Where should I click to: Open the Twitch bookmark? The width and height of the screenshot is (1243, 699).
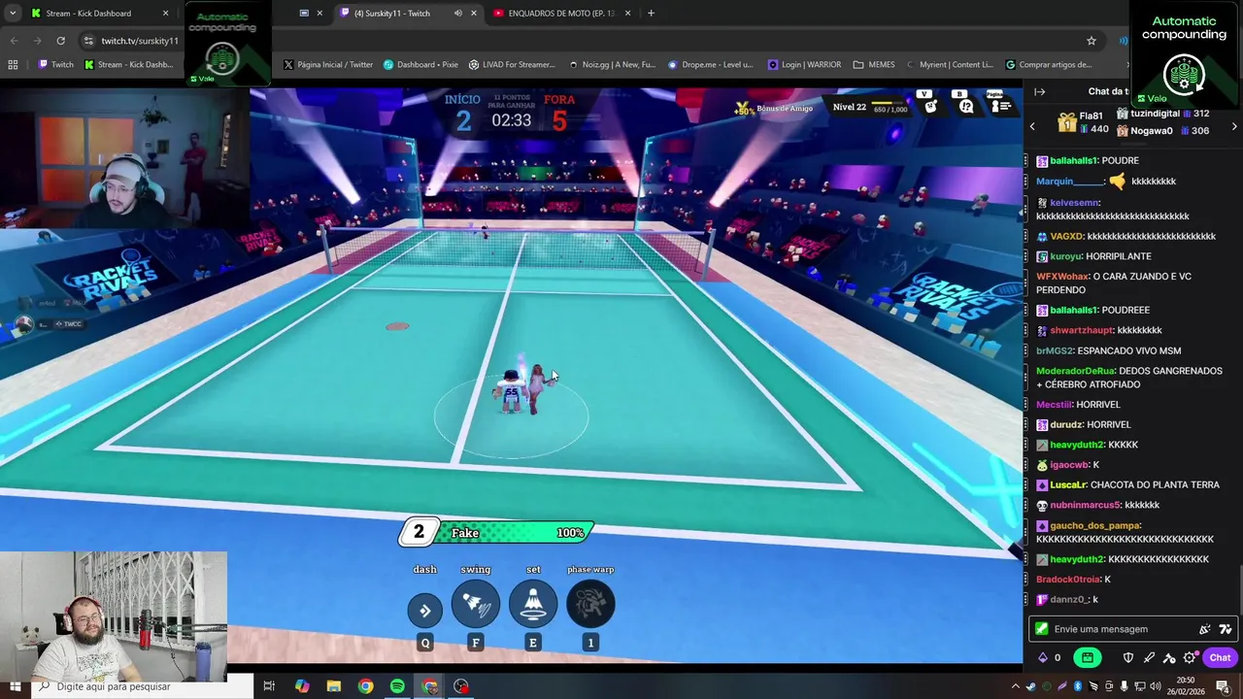(x=55, y=65)
